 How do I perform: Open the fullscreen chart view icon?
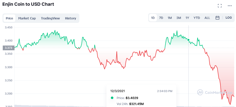pyautogui.click(x=220, y=6)
